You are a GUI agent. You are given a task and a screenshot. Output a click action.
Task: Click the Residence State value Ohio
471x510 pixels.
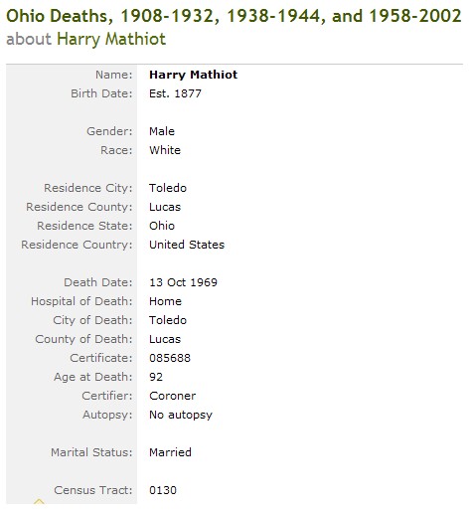pyautogui.click(x=162, y=226)
